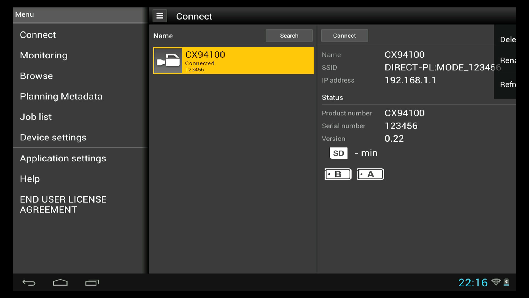
Task: Open Device settings
Action: pyautogui.click(x=53, y=137)
